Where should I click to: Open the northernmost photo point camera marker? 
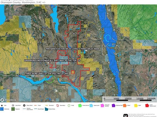click(x=74, y=33)
